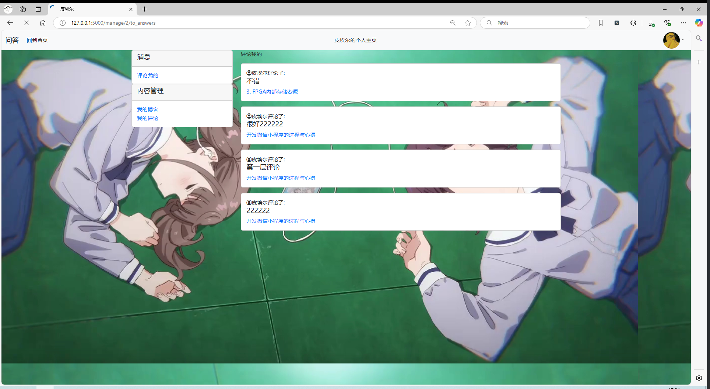Add this page to favorites
710x389 pixels.
[468, 23]
